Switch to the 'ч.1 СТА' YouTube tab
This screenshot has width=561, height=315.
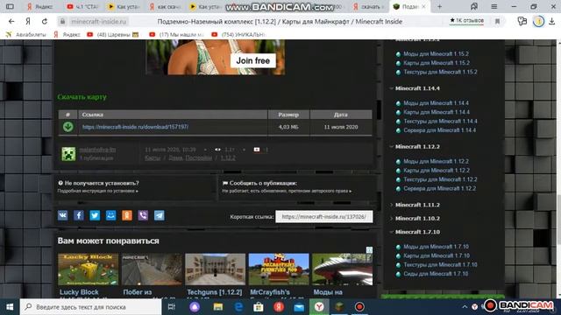coord(82,6)
